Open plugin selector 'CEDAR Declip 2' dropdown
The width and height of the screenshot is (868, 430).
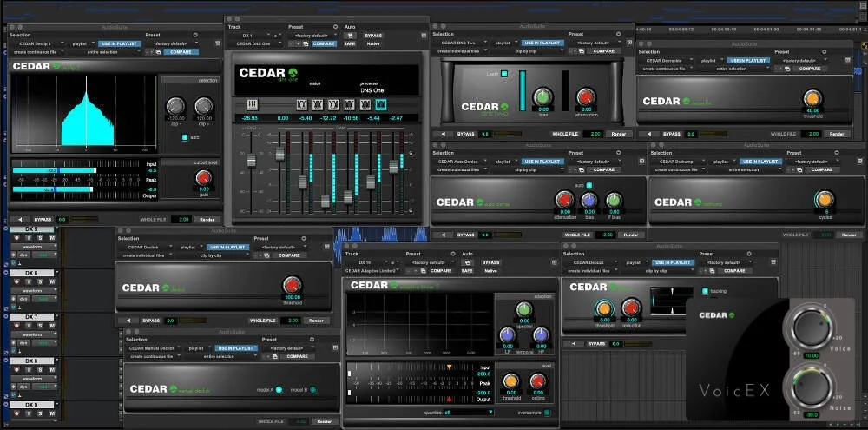[39, 43]
